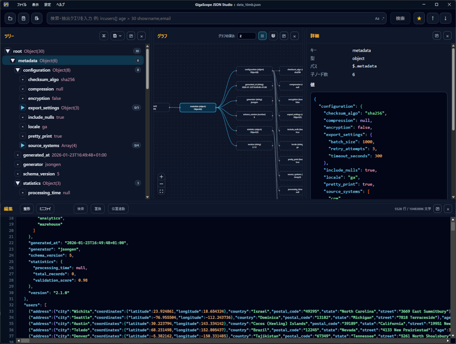Collapse all nodes in the tree panel

(x=104, y=36)
